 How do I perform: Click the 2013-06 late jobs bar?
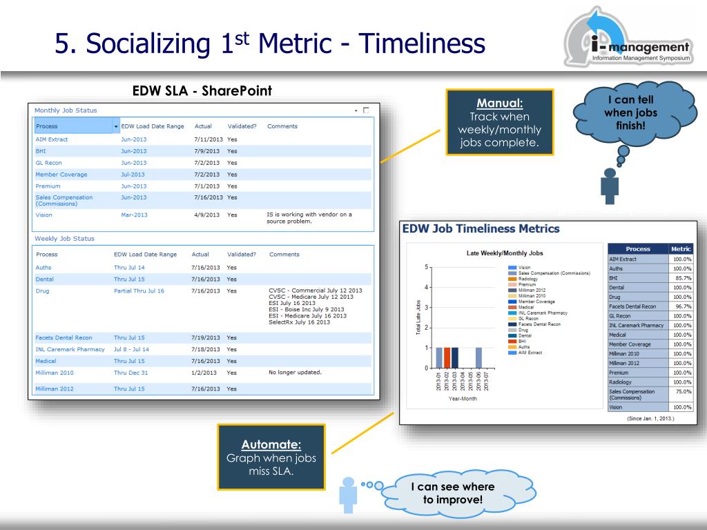coord(478,358)
